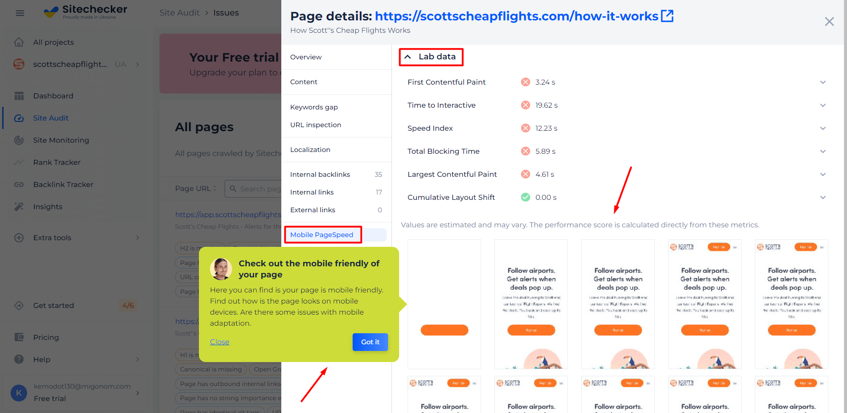Open the Internal links tab
This screenshot has height=413, width=847.
336,192
